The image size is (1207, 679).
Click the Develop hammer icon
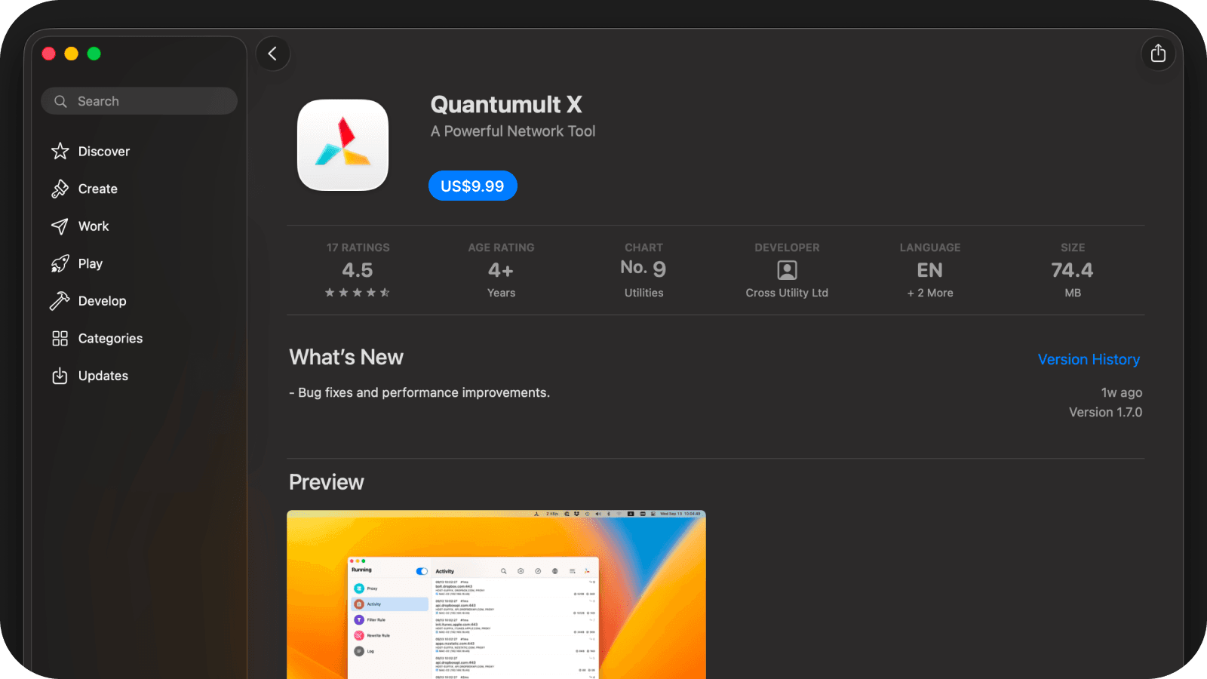click(60, 301)
